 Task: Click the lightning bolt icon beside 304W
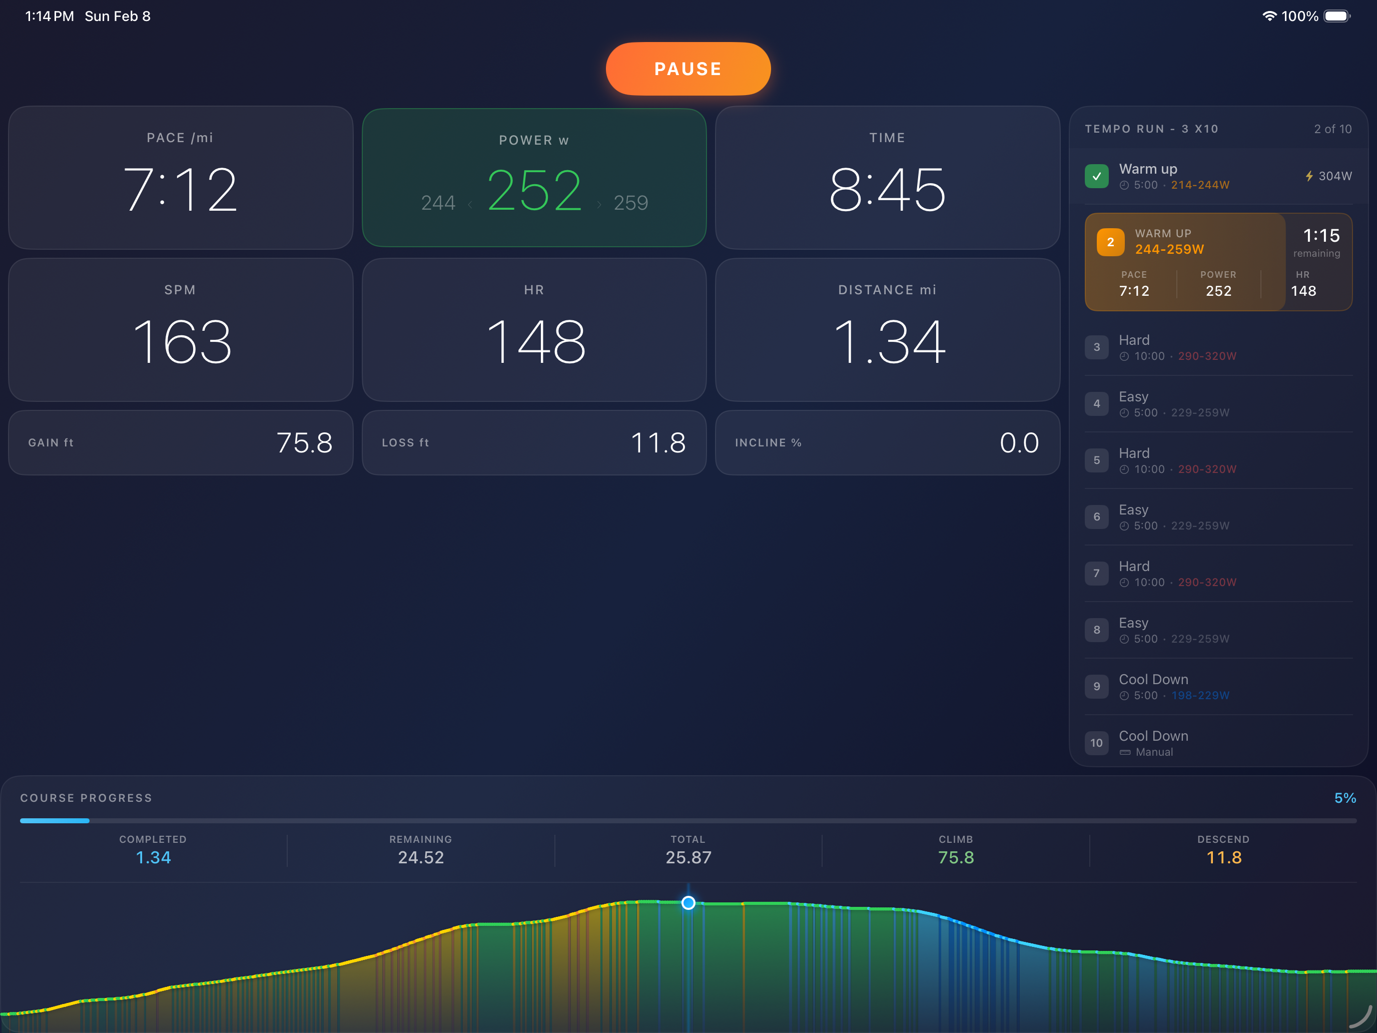pos(1309,176)
